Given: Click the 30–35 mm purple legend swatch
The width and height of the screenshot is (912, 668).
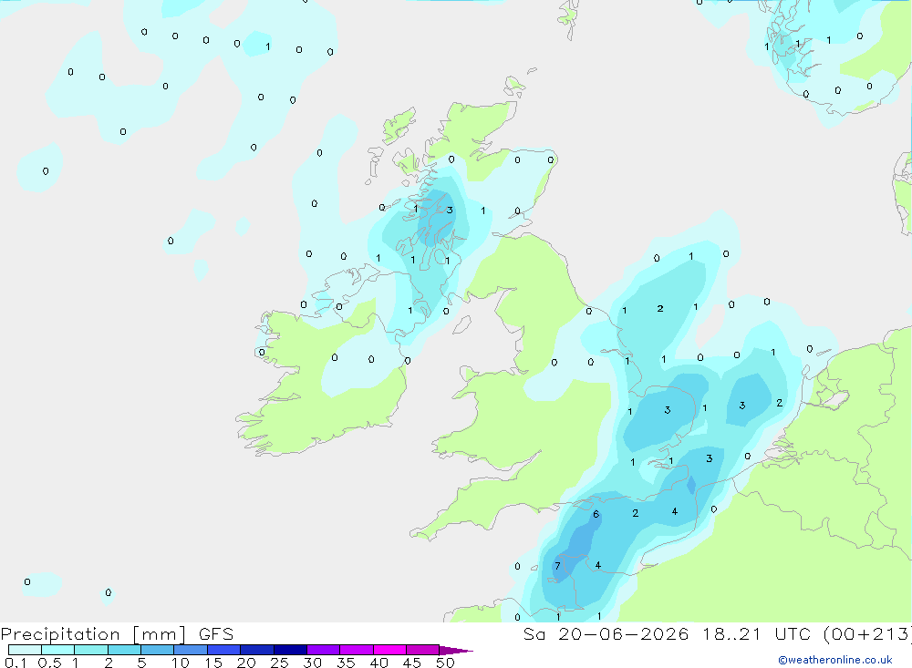Looking at the screenshot, I should [x=323, y=650].
